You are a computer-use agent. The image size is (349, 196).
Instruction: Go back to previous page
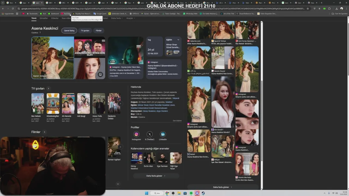point(3,8)
